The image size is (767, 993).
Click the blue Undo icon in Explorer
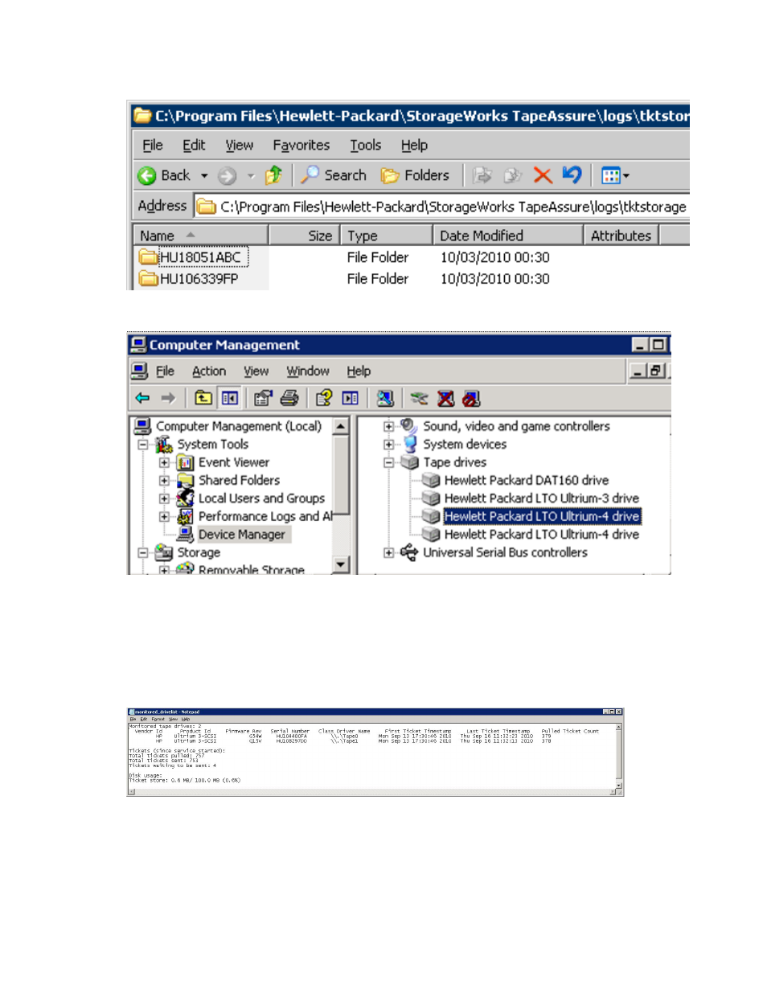(572, 174)
